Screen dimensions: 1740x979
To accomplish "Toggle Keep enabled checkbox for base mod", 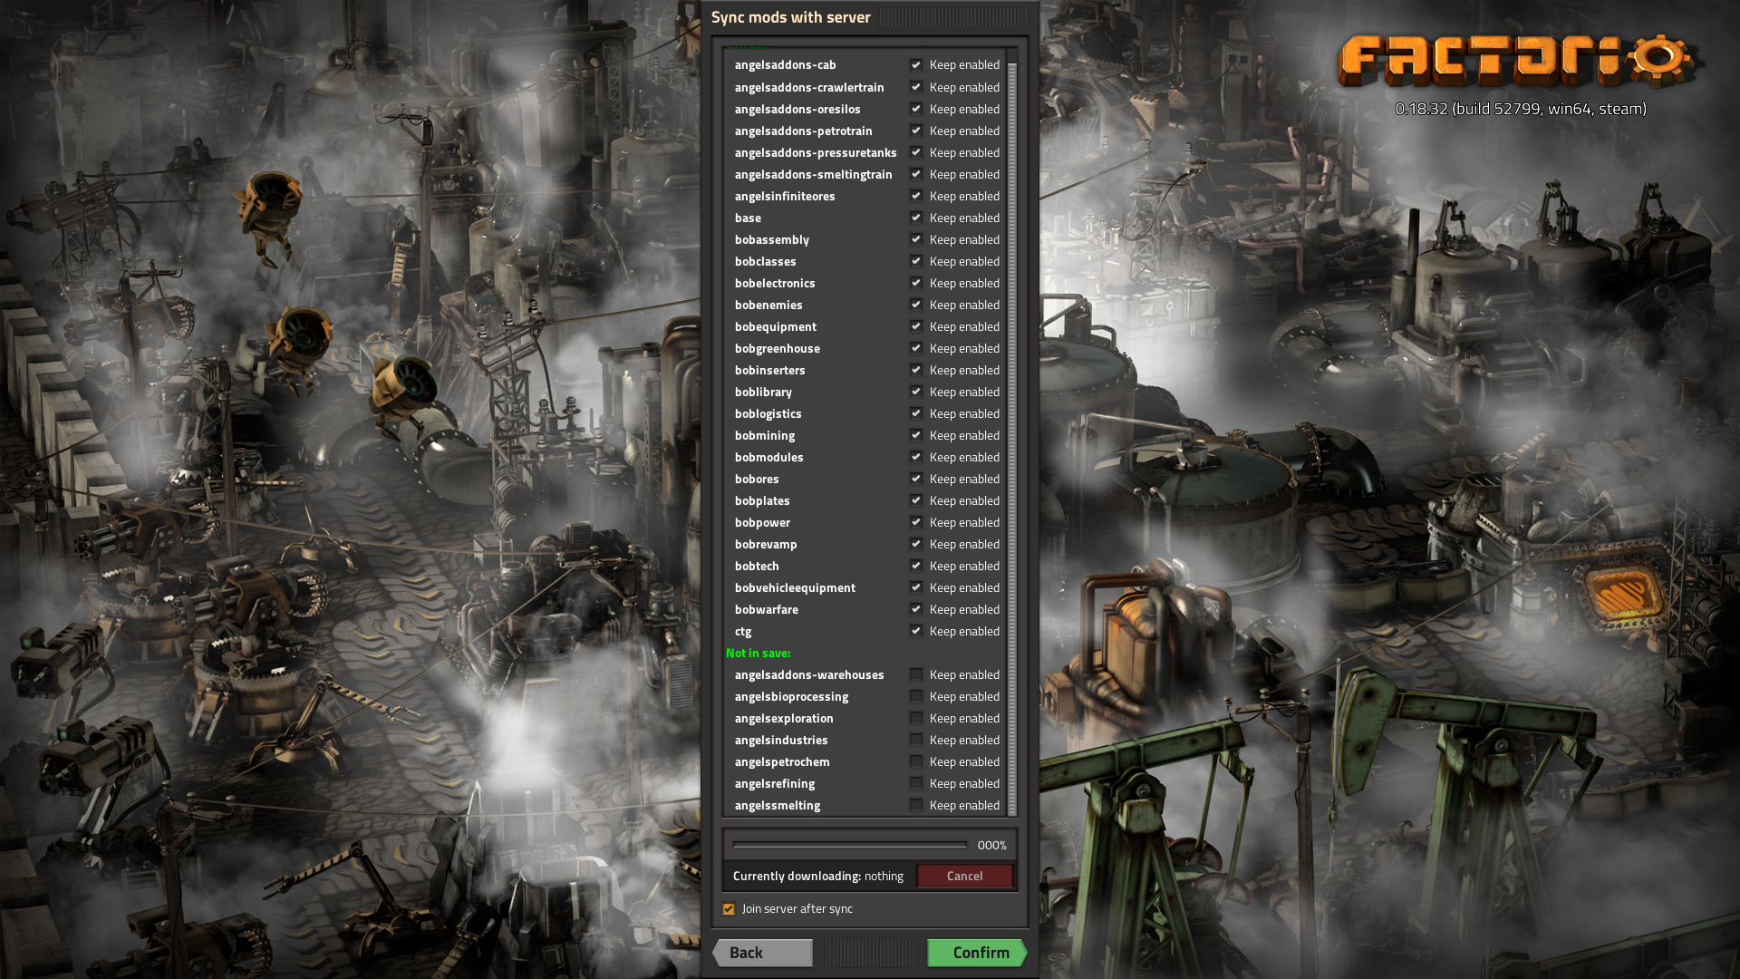I will 916,218.
